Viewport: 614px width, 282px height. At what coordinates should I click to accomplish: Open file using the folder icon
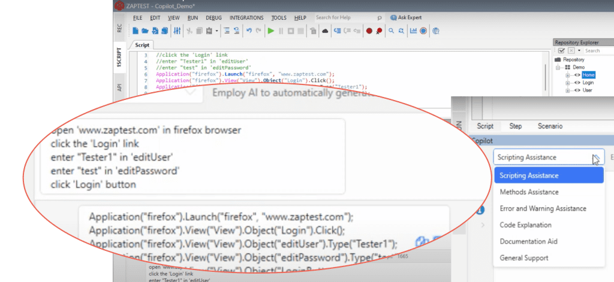click(x=145, y=31)
